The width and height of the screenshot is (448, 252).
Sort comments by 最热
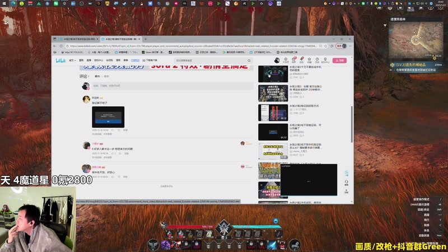point(97,76)
